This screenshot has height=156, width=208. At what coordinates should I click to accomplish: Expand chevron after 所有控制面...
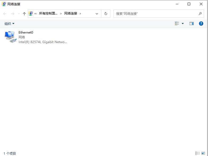click(61, 13)
